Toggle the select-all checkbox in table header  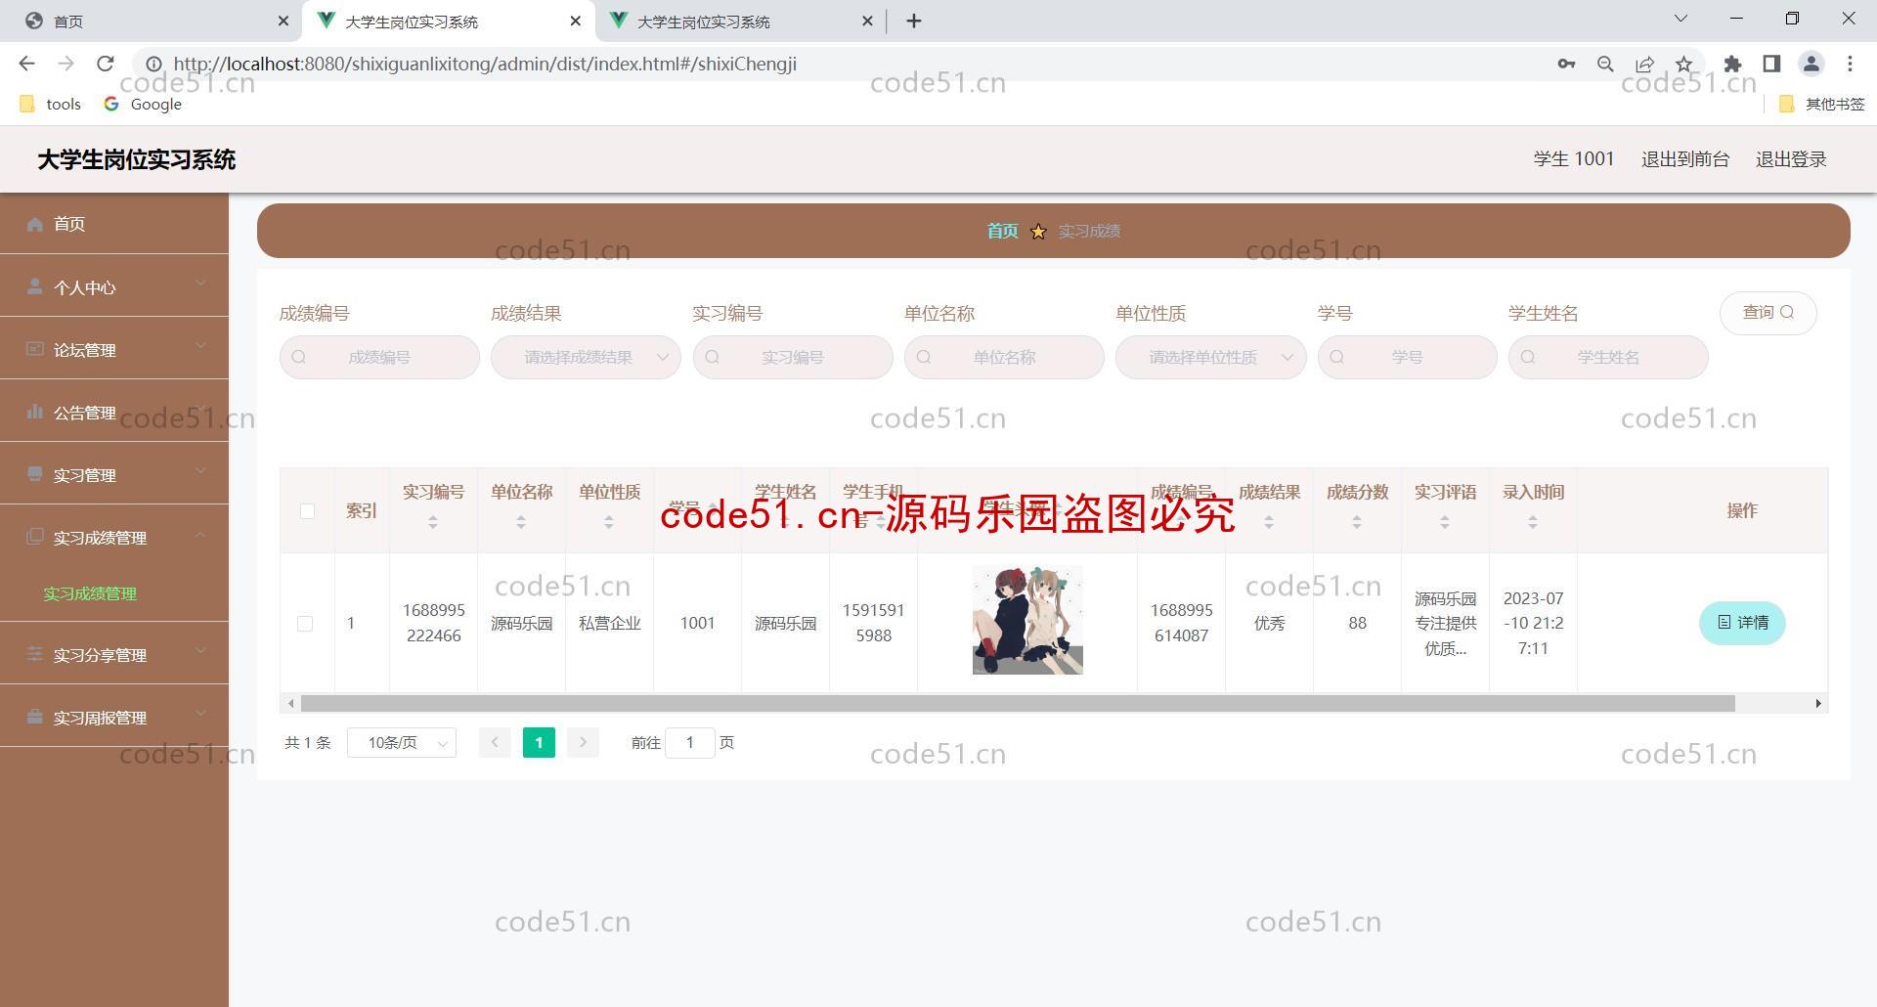(307, 510)
